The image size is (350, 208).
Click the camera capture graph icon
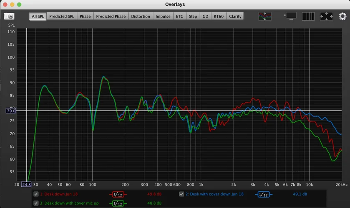point(9,17)
